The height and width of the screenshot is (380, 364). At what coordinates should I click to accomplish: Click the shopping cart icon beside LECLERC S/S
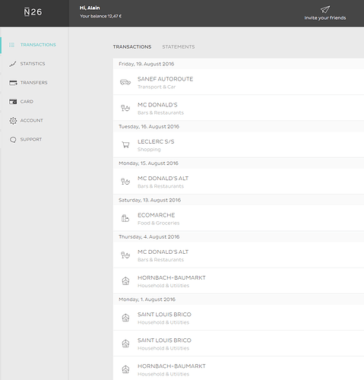point(125,144)
